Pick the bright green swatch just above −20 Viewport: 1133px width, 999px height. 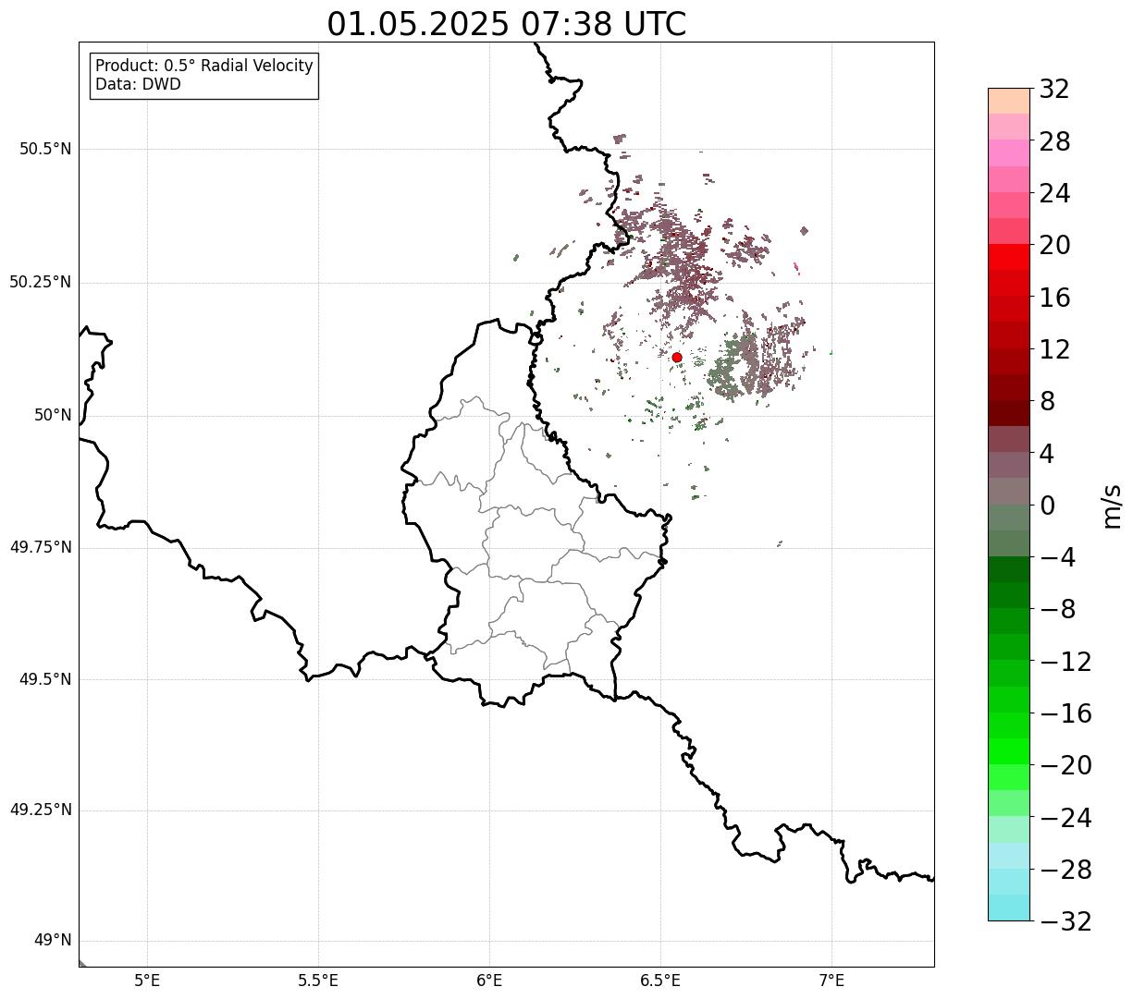click(1009, 751)
